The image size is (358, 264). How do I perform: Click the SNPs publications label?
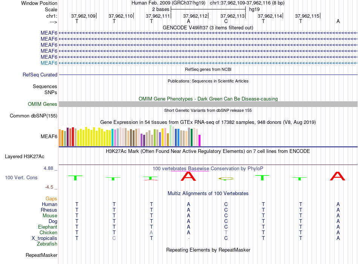(51, 92)
